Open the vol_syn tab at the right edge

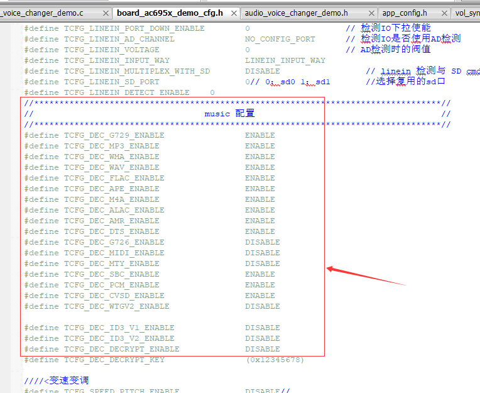[x=467, y=13]
